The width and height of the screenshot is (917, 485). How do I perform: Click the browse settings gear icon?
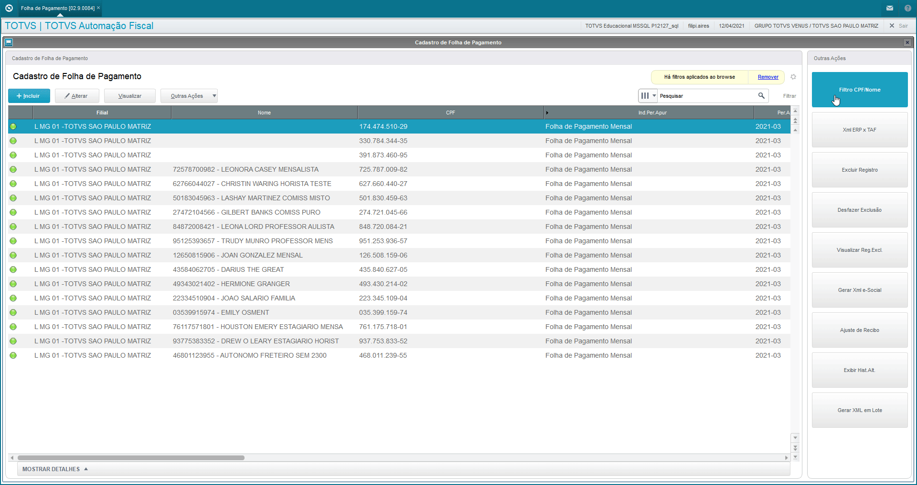793,77
